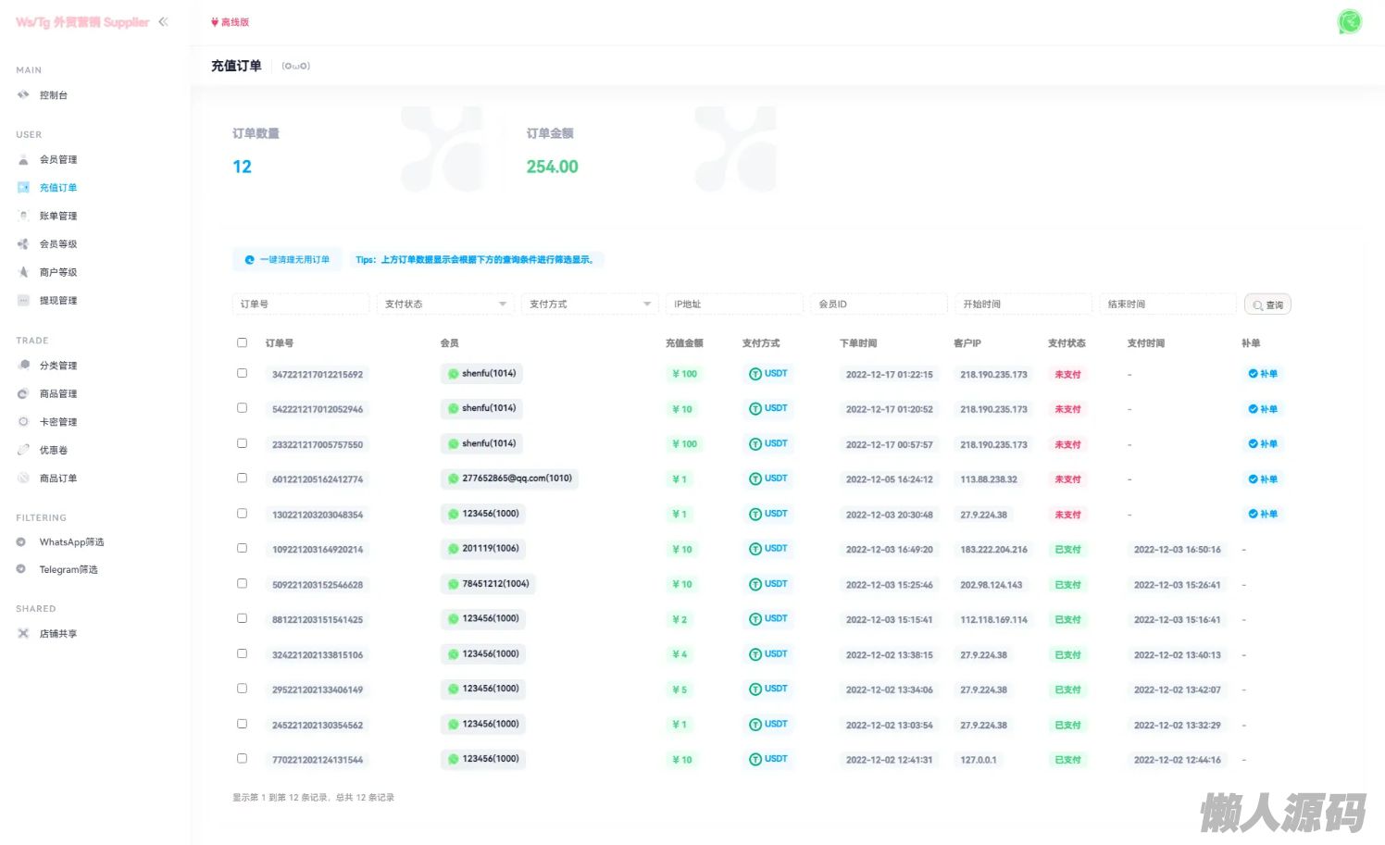This screenshot has width=1385, height=845.
Task: Click the 订单号 search input field
Action: tap(300, 304)
